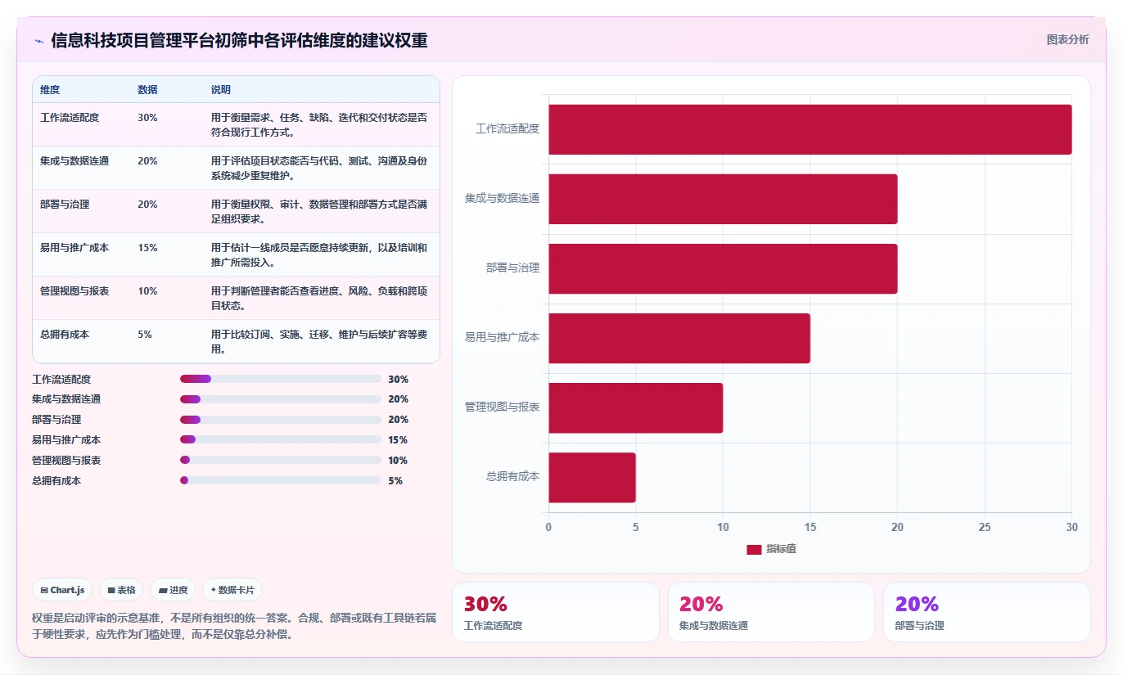Viewport: 1123px width, 675px height.
Task: Click the 易用与推广成本 chart bar
Action: pos(679,338)
